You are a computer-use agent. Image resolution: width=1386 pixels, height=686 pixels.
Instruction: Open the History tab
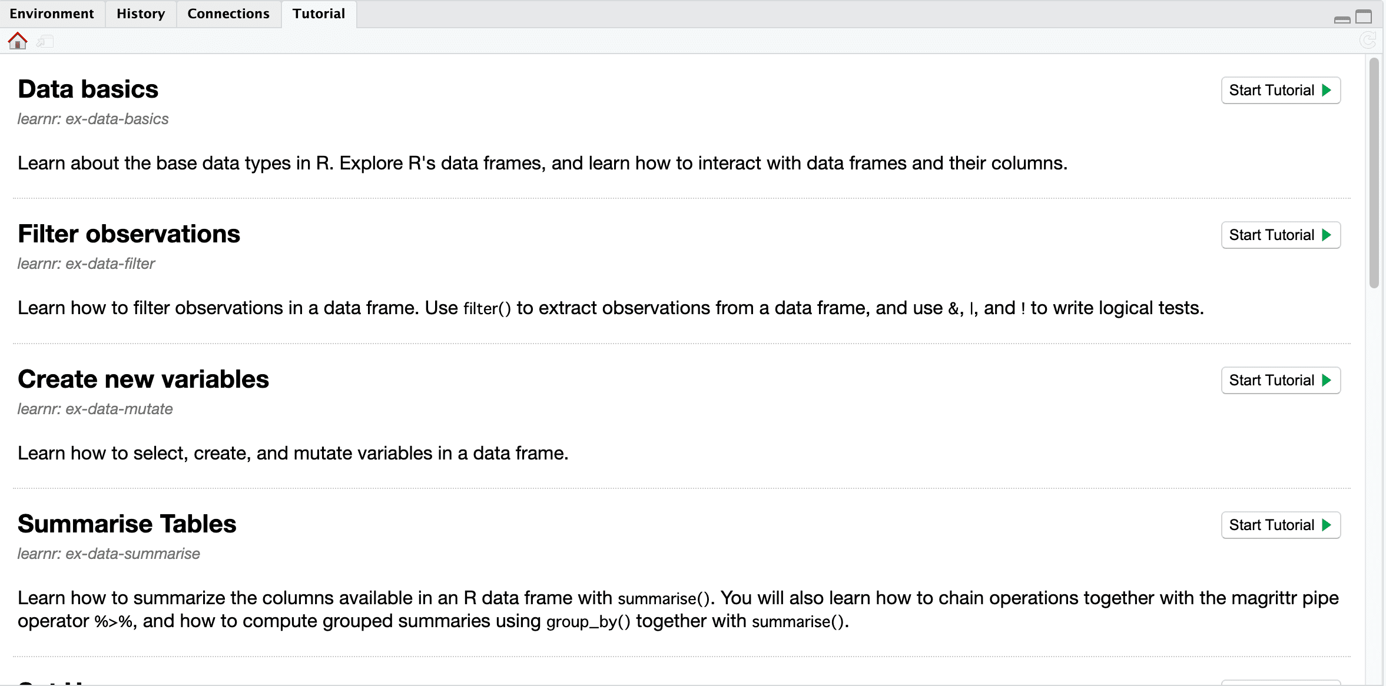(x=141, y=14)
